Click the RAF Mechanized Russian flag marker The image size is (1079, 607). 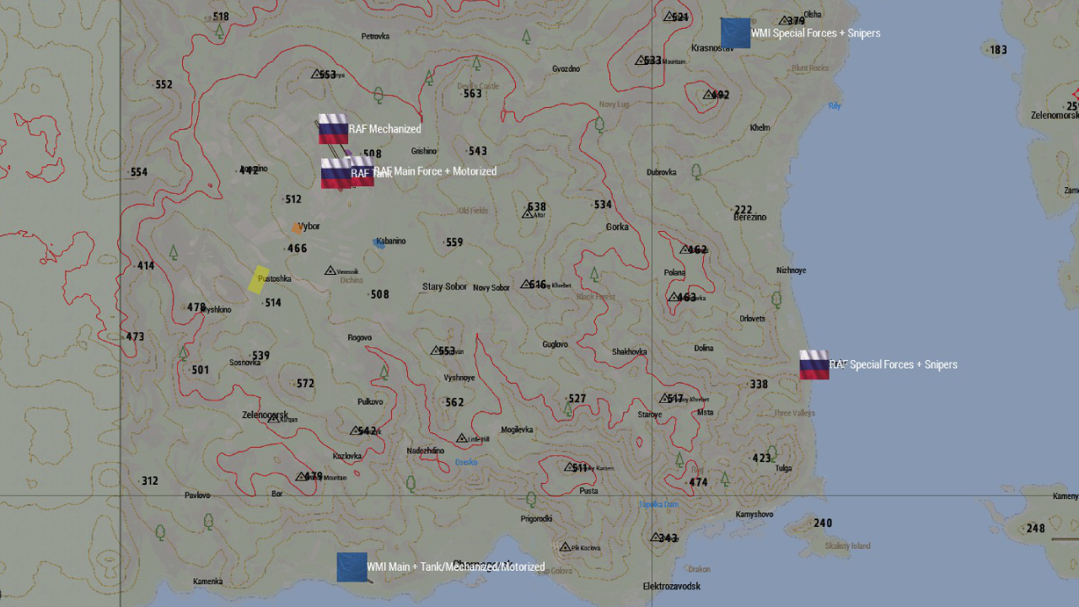(x=333, y=129)
